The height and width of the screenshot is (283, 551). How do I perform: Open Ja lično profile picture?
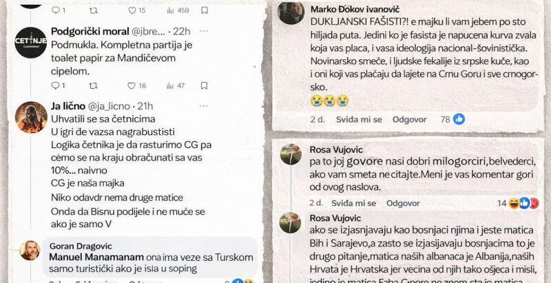coord(31,117)
